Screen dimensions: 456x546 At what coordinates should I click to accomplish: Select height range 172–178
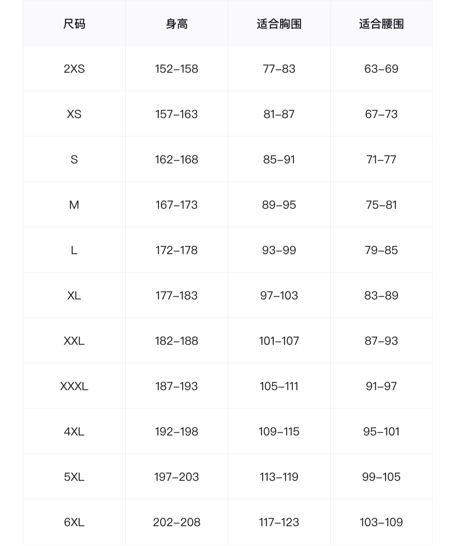177,250
